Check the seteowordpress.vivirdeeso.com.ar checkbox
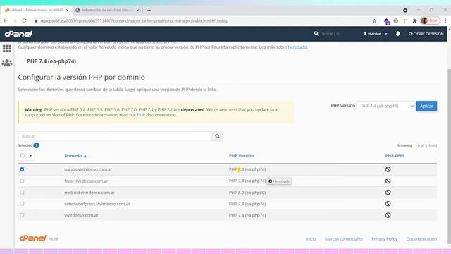The height and width of the screenshot is (254, 451). pyautogui.click(x=22, y=204)
